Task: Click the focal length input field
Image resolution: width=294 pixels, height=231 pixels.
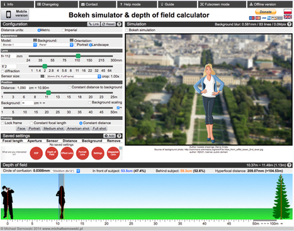Action: 11,56
